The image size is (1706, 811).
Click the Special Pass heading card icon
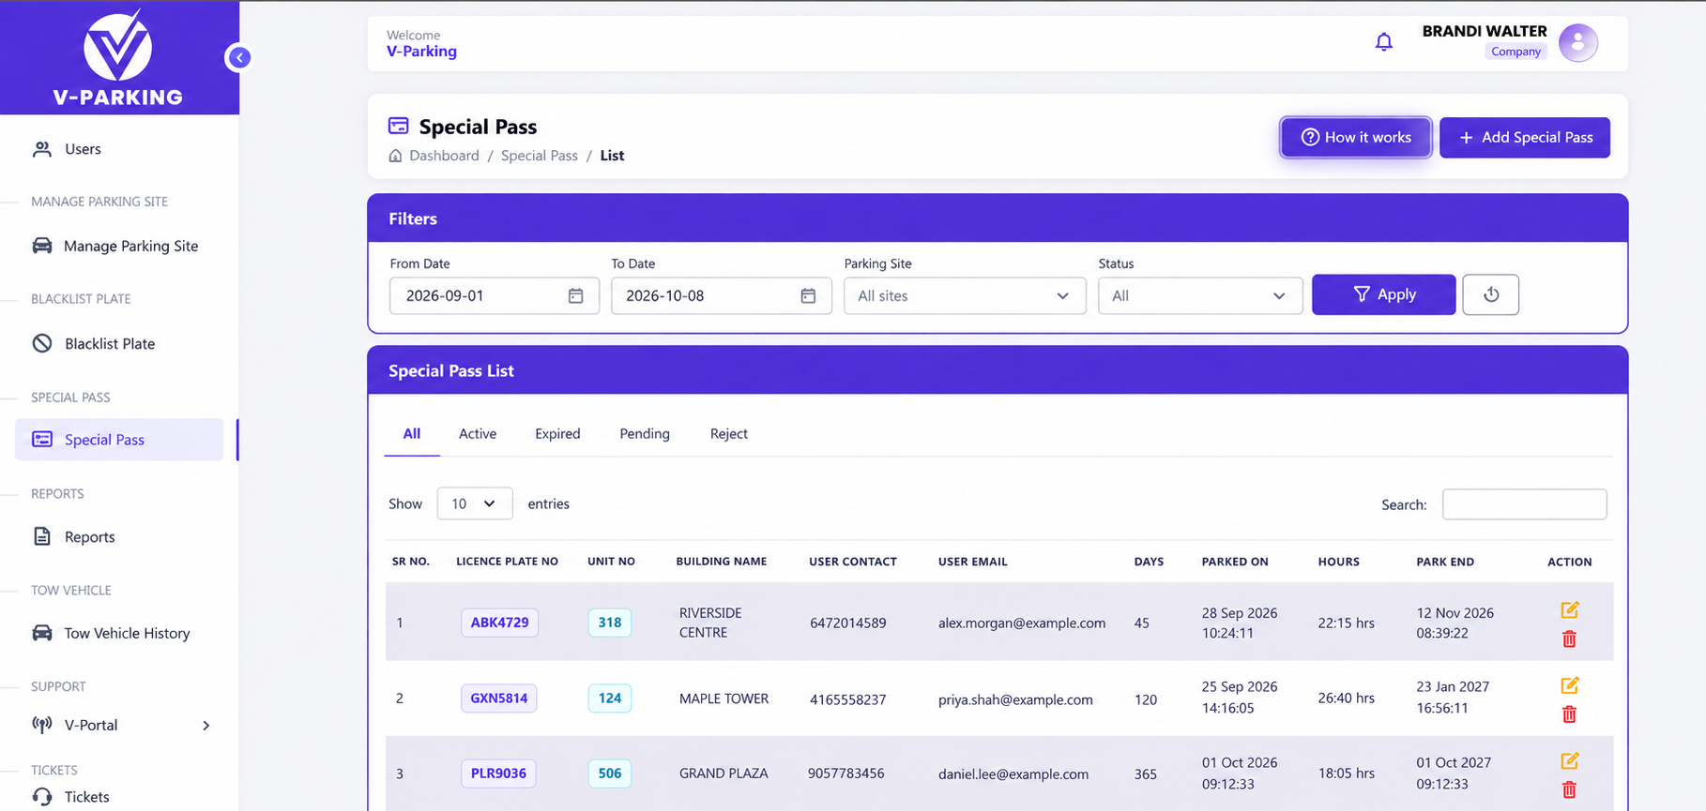pyautogui.click(x=399, y=126)
